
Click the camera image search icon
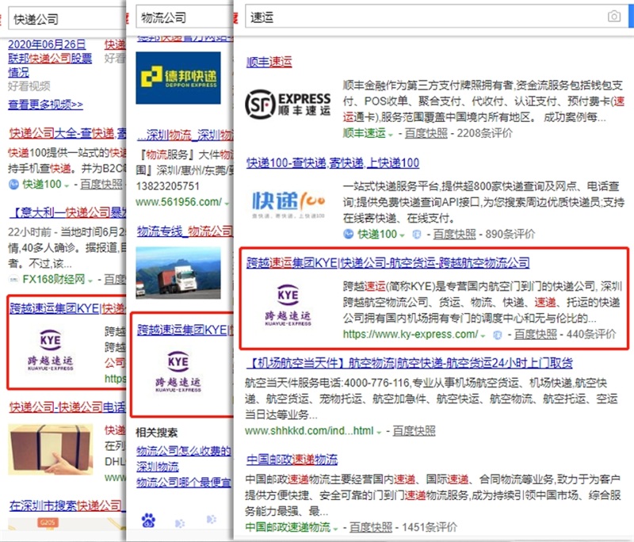[x=613, y=17]
